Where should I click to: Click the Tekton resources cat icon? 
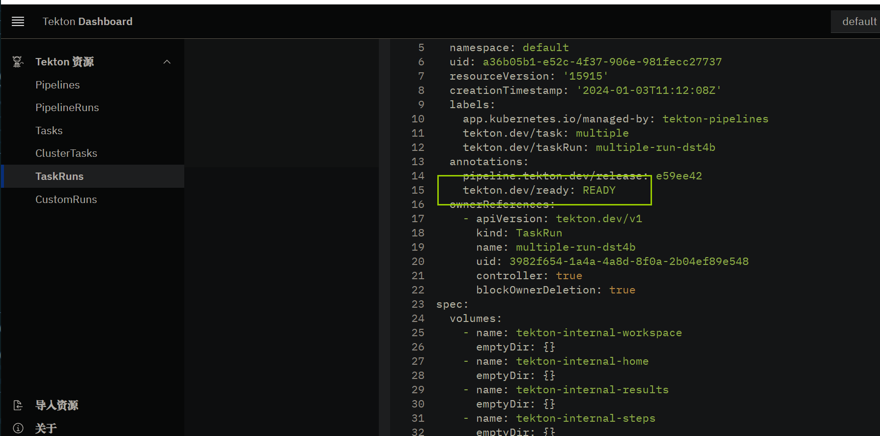18,61
